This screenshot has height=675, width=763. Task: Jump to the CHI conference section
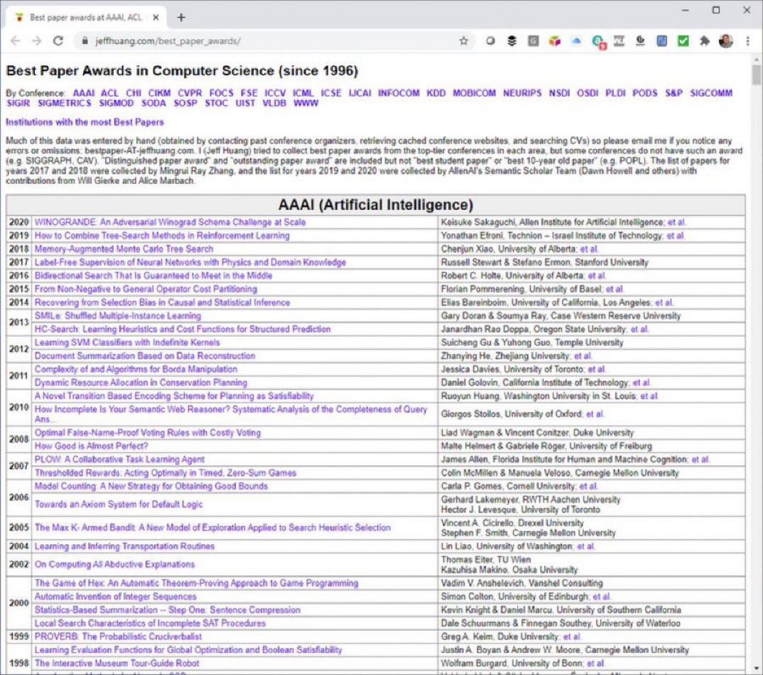(134, 93)
